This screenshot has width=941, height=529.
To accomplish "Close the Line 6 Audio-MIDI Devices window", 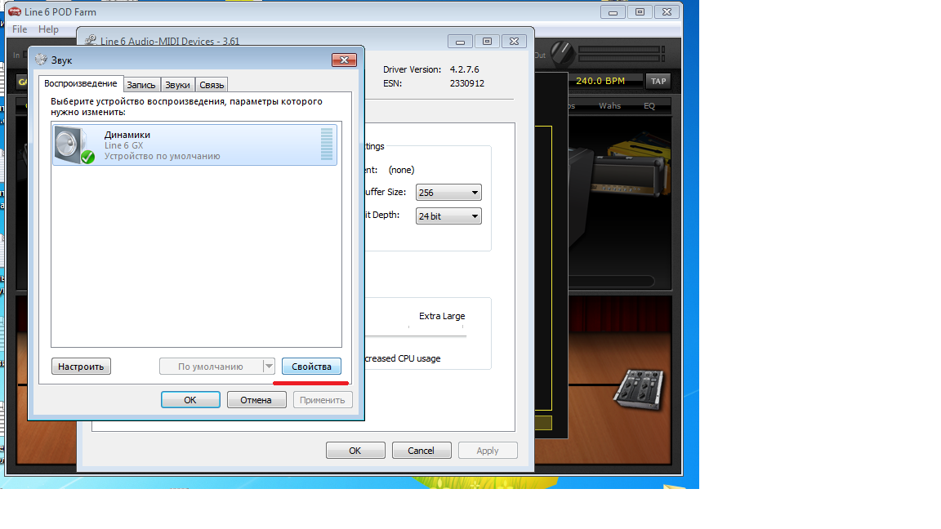I will click(x=514, y=42).
